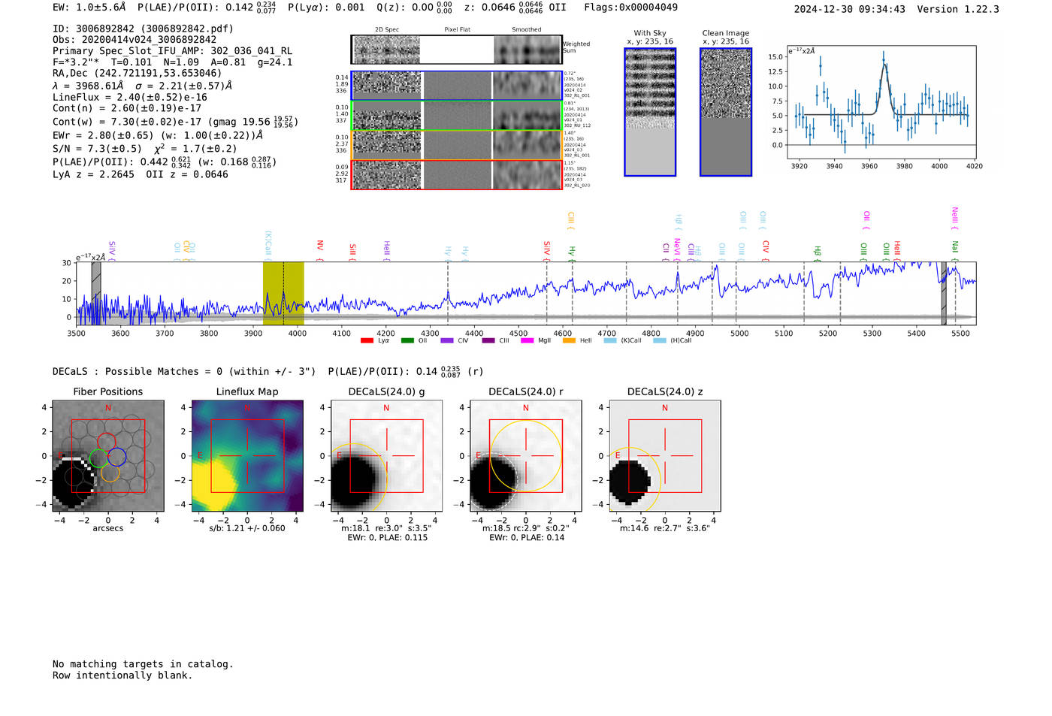Open the With Sky image

(x=650, y=112)
